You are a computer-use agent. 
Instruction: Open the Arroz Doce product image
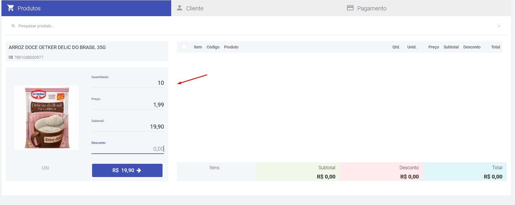[46, 118]
